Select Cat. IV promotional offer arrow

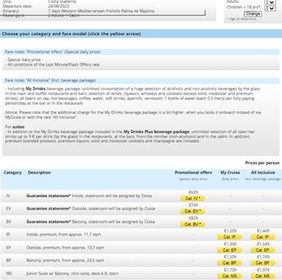pos(193,198)
